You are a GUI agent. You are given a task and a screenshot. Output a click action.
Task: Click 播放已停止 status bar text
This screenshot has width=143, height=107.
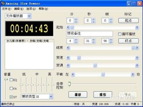pyautogui.click(x=8, y=104)
